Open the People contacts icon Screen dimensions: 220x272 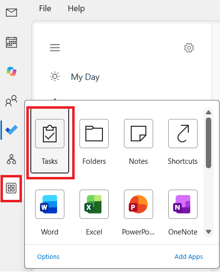pos(11,100)
